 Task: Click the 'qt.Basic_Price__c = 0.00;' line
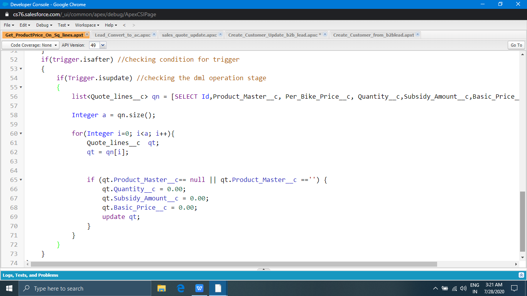(150, 208)
